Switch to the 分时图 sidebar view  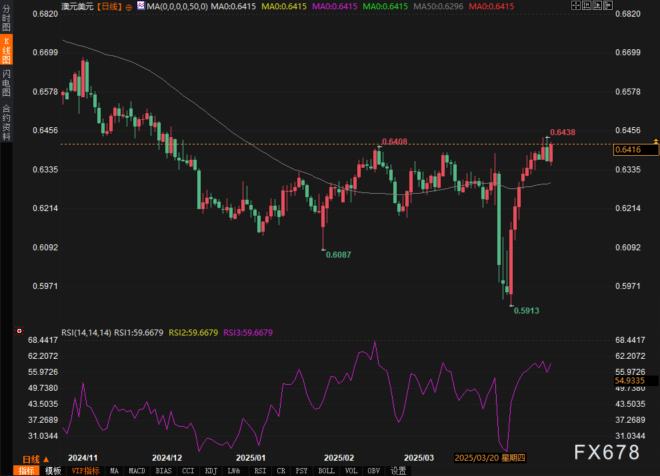(x=6, y=18)
